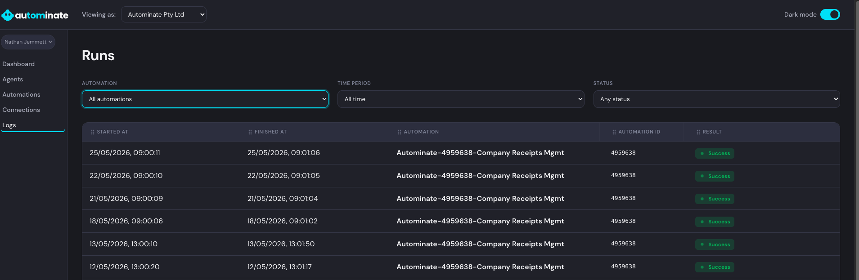Grab the drag handle of Started At column
859x280 pixels.
coord(93,132)
